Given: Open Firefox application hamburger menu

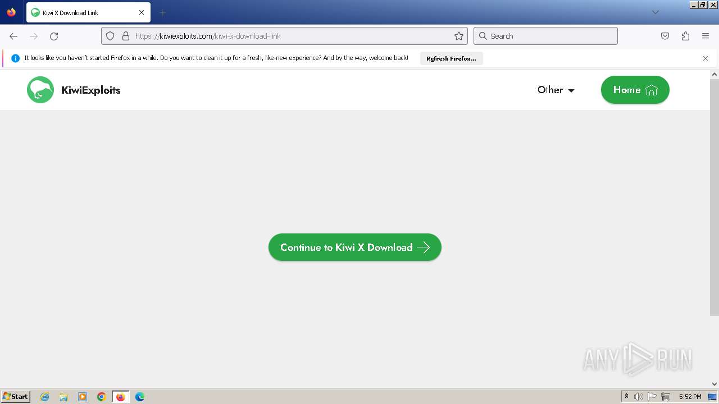Looking at the screenshot, I should point(706,36).
